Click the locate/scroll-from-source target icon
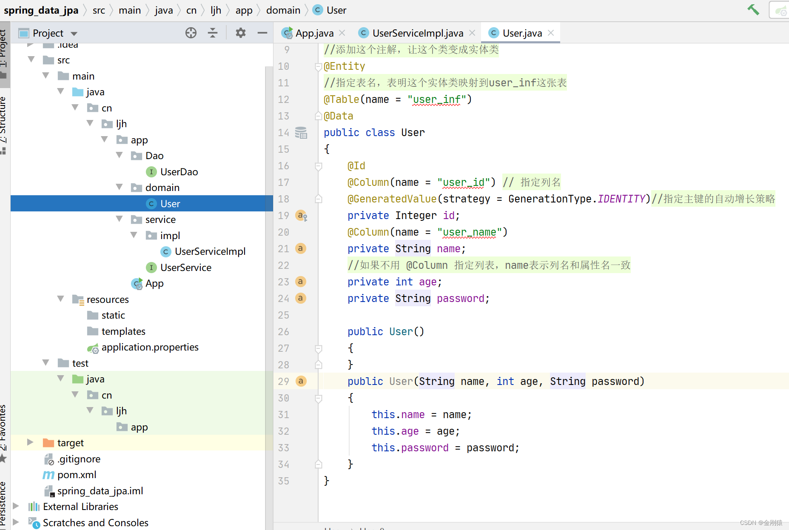The height and width of the screenshot is (530, 789). pos(191,33)
